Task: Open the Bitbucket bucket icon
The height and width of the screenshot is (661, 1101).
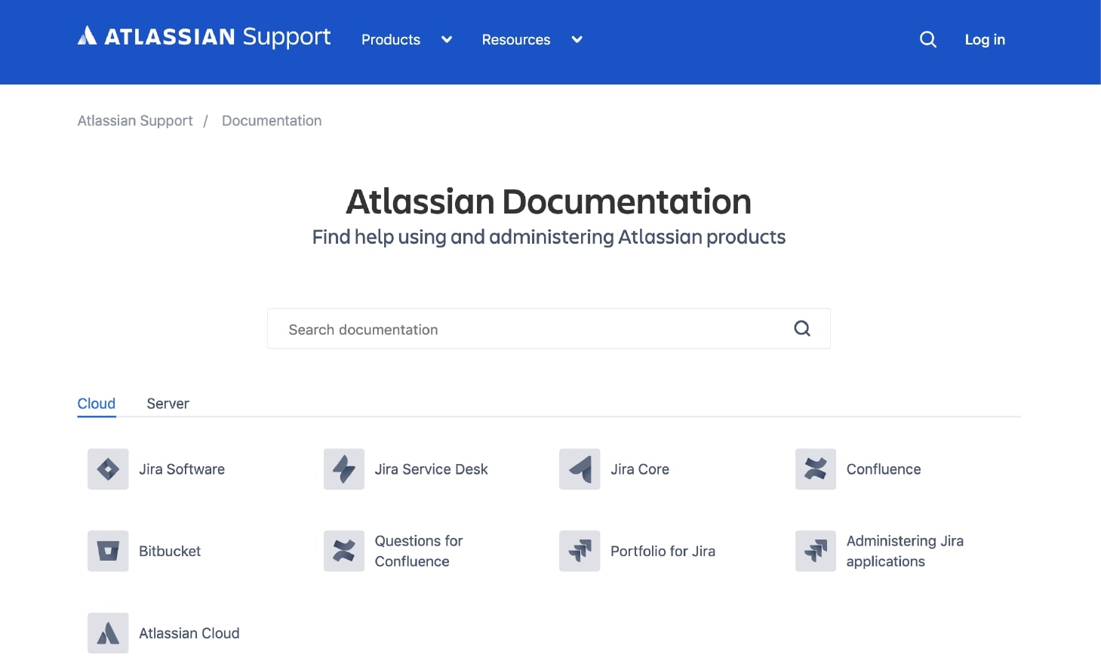Action: pyautogui.click(x=108, y=551)
